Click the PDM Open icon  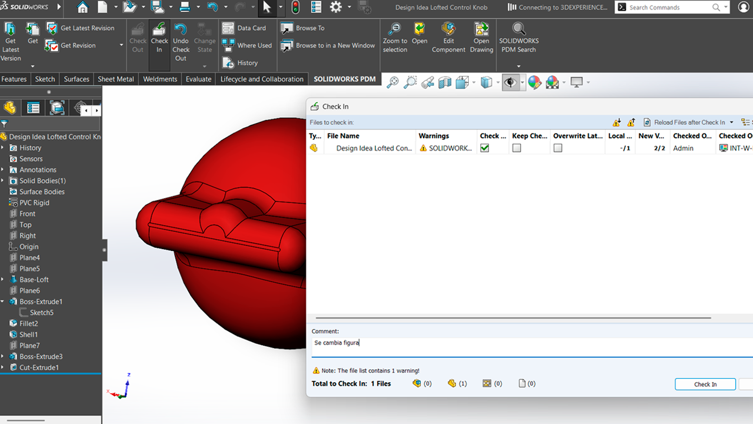coord(419,34)
